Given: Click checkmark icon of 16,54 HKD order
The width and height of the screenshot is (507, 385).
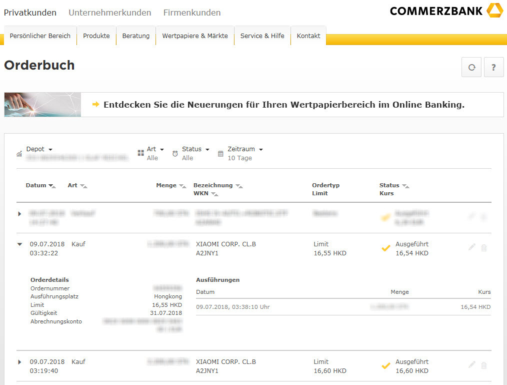Looking at the screenshot, I should tap(385, 248).
